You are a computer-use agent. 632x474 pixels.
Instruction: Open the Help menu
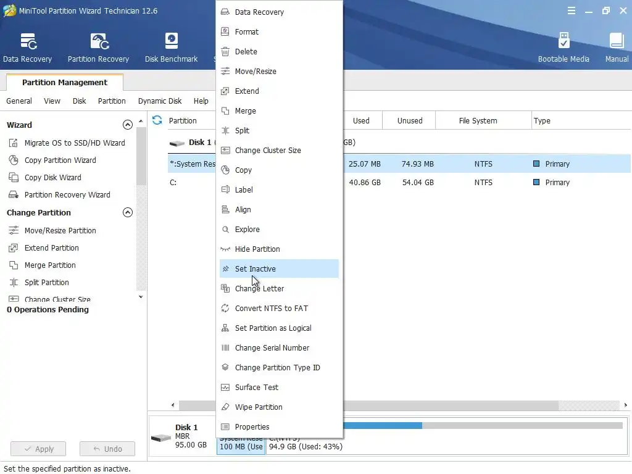pyautogui.click(x=201, y=101)
